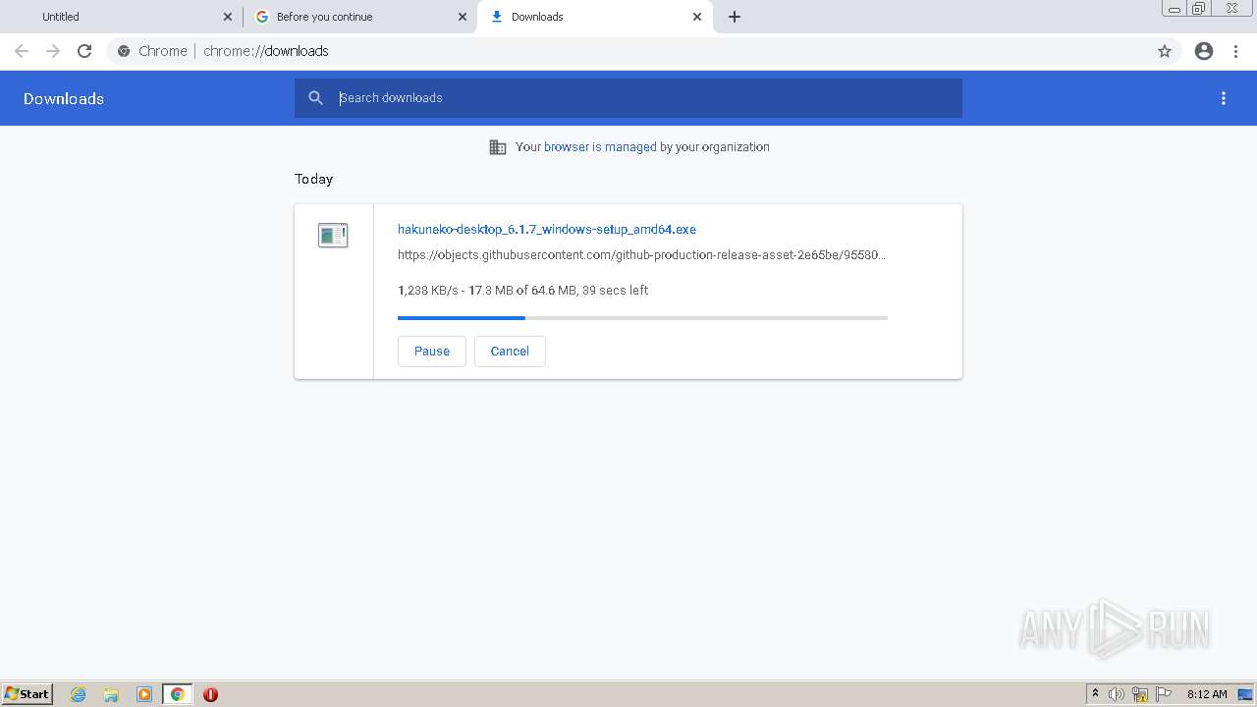Viewport: 1257px width, 707px height.
Task: Click the Downloads page title
Action: 64,98
